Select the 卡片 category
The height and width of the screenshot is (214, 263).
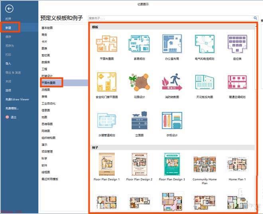45,41
